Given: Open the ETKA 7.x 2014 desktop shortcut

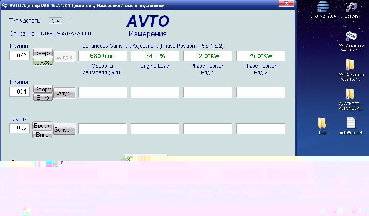Looking at the screenshot, I should click(x=323, y=7).
